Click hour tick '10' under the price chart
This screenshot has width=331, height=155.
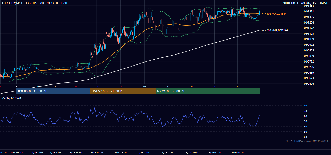[38, 87]
